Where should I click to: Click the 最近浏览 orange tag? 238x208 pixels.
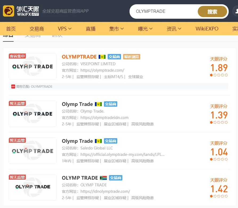coord(131,57)
